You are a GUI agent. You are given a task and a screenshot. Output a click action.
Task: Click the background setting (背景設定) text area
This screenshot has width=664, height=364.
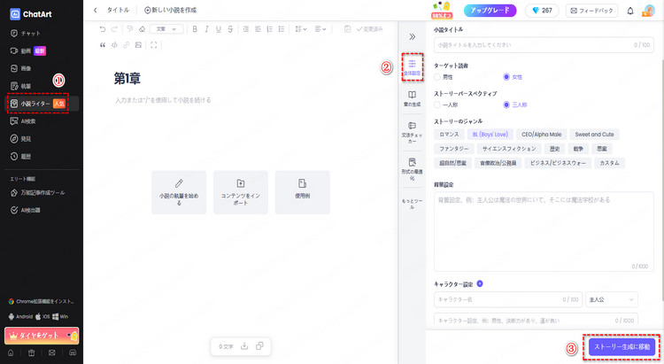[544, 231]
